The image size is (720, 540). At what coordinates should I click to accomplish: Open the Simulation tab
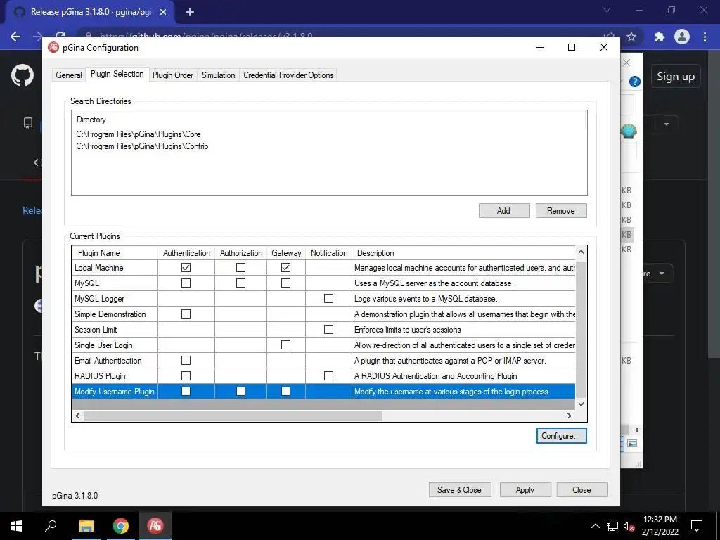point(219,75)
